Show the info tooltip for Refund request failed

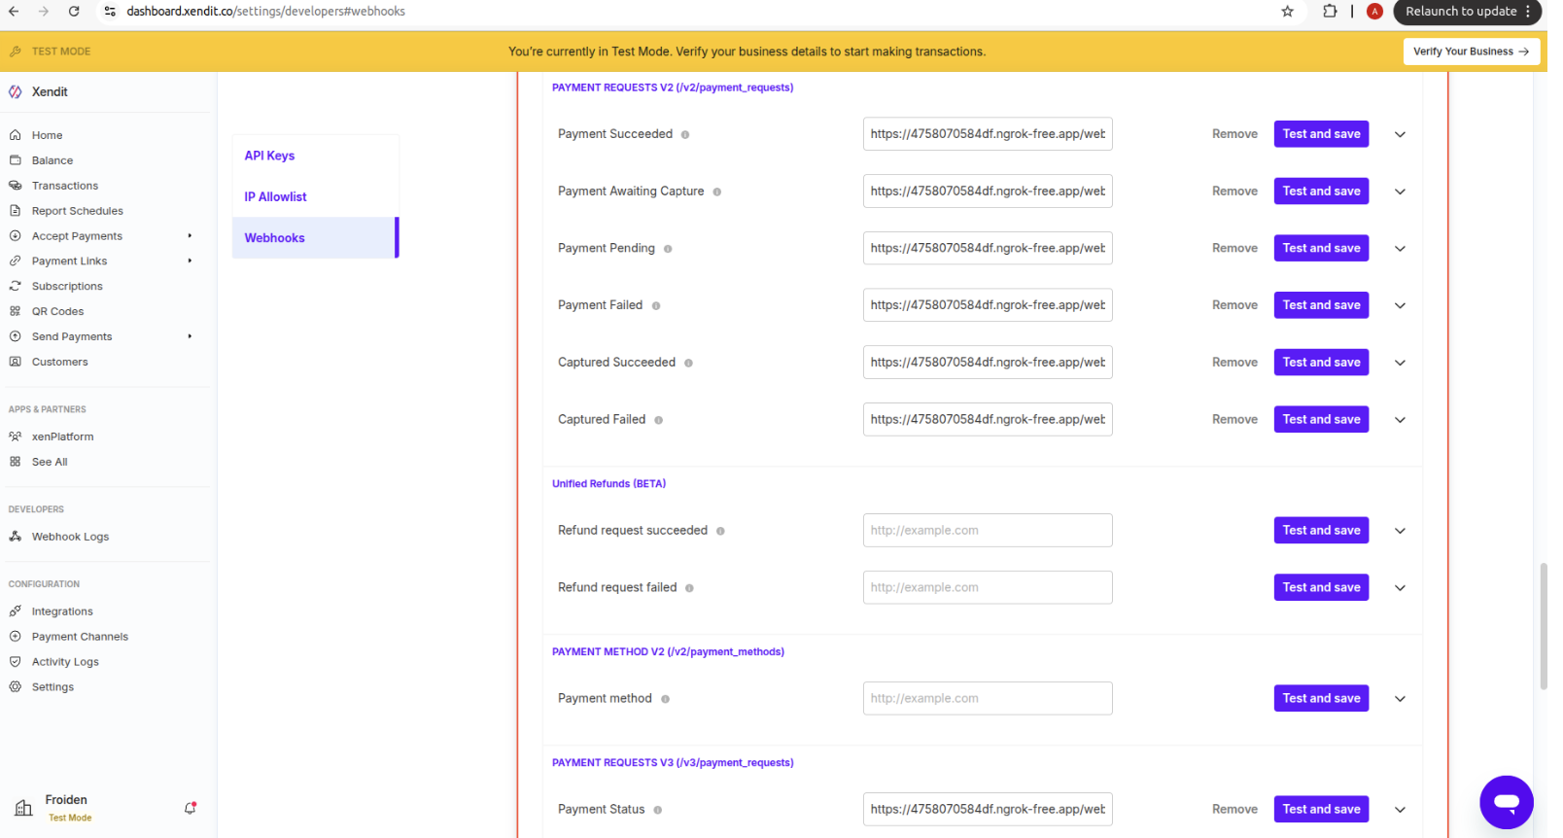click(689, 588)
